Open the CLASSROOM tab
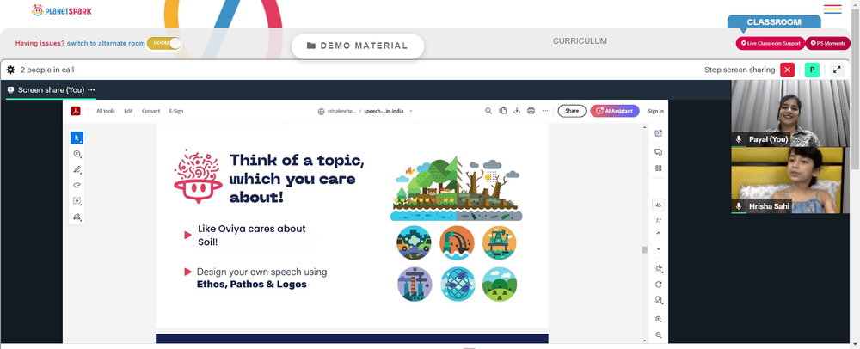Screen dimensions: 860x349 (x=774, y=22)
